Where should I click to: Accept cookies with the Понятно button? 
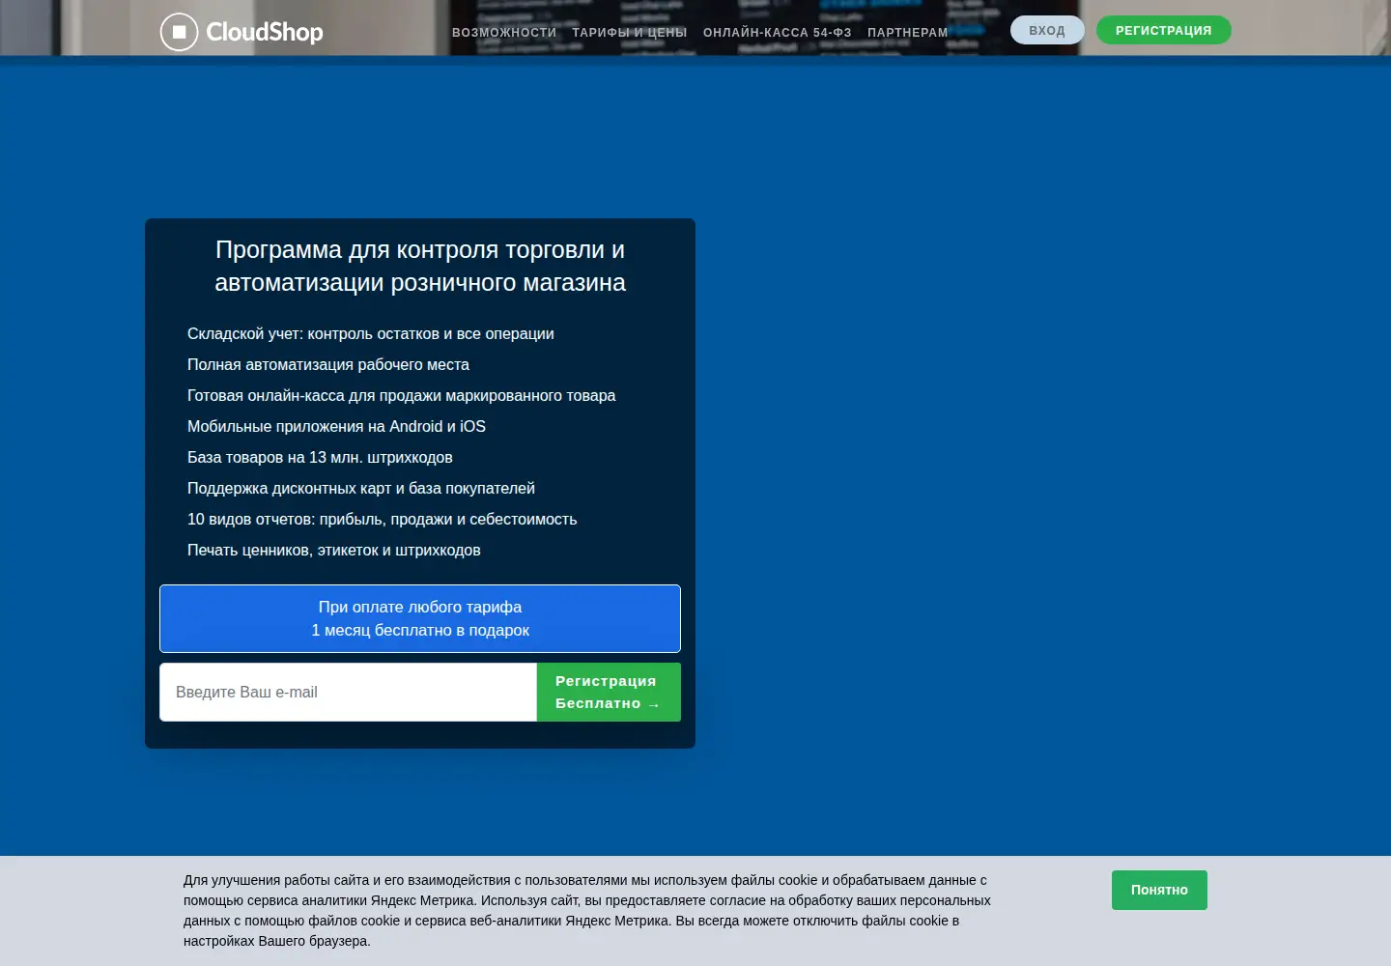1159,890
